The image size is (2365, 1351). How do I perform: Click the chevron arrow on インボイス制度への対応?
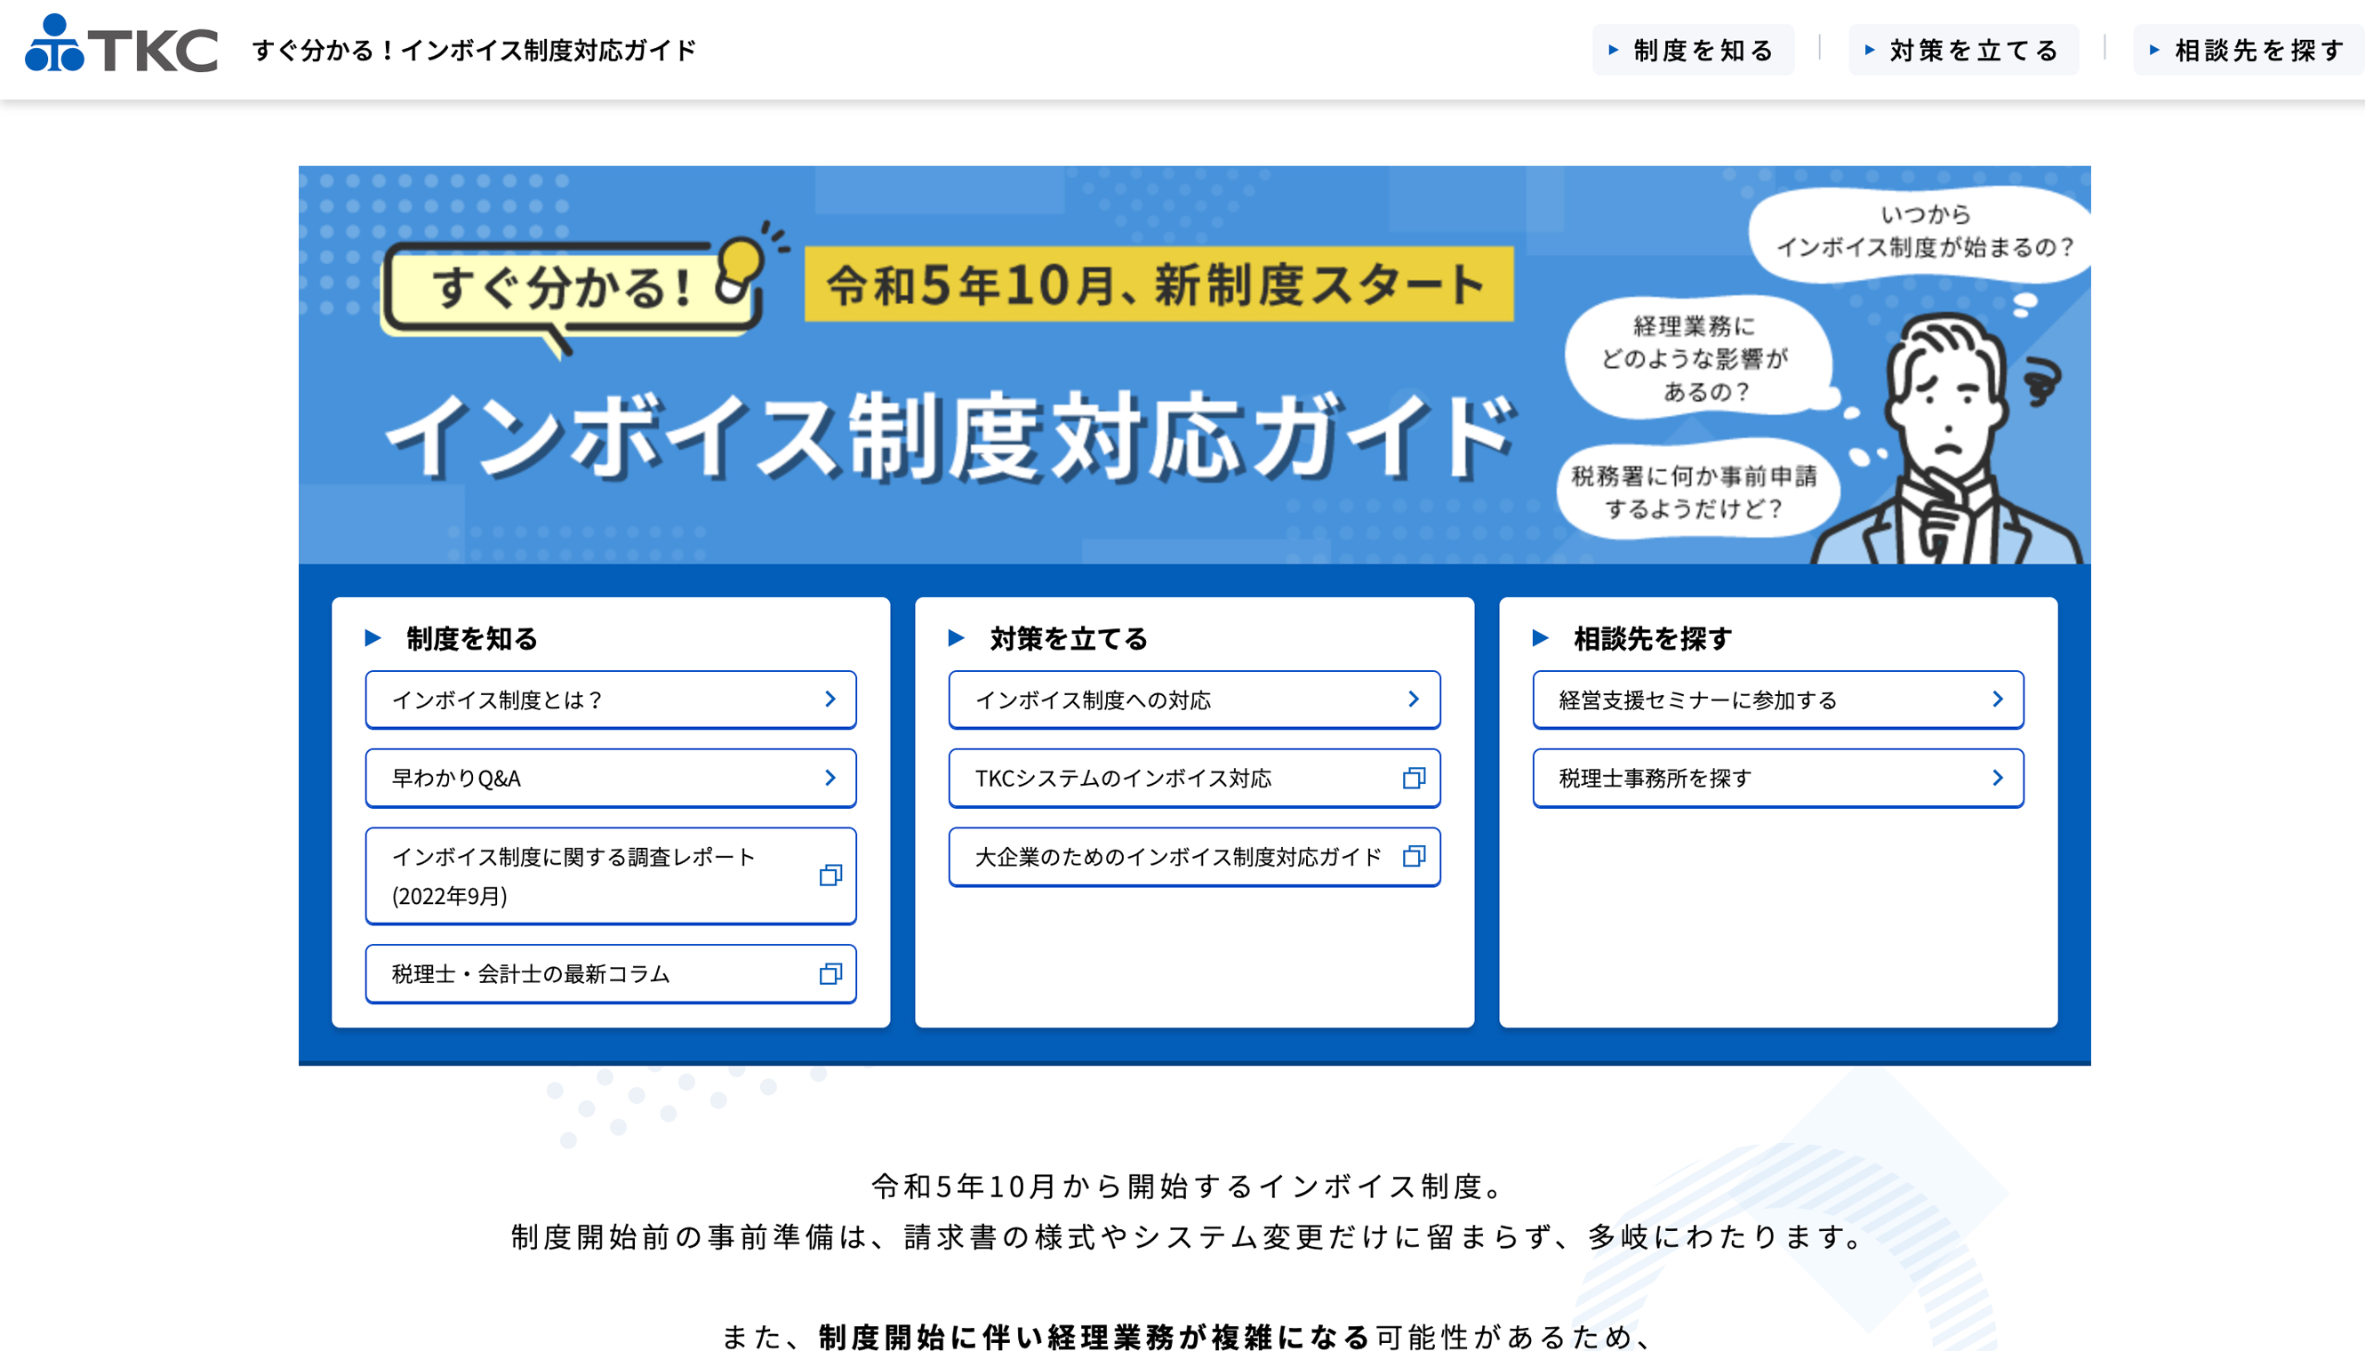[1414, 699]
